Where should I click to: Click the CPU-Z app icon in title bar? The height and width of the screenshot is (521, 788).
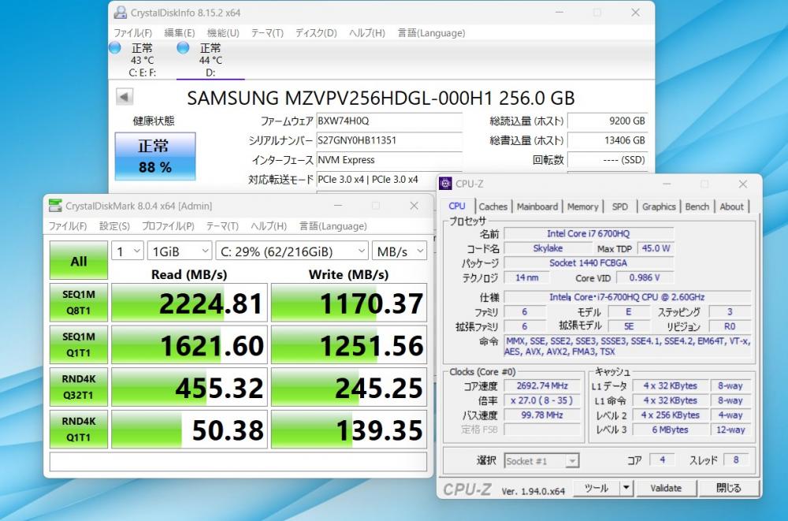(x=445, y=184)
